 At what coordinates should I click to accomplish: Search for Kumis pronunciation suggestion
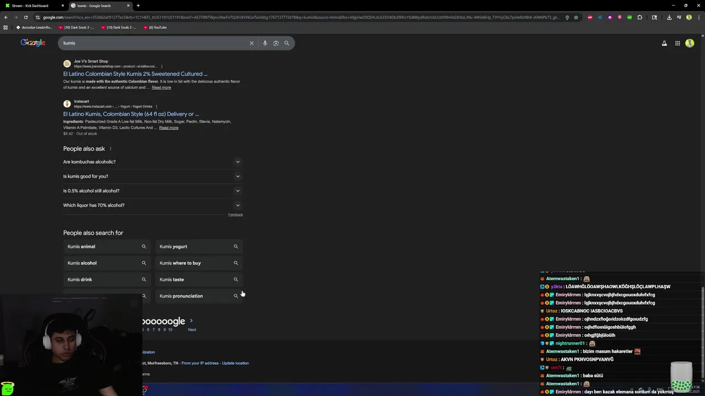(x=198, y=296)
